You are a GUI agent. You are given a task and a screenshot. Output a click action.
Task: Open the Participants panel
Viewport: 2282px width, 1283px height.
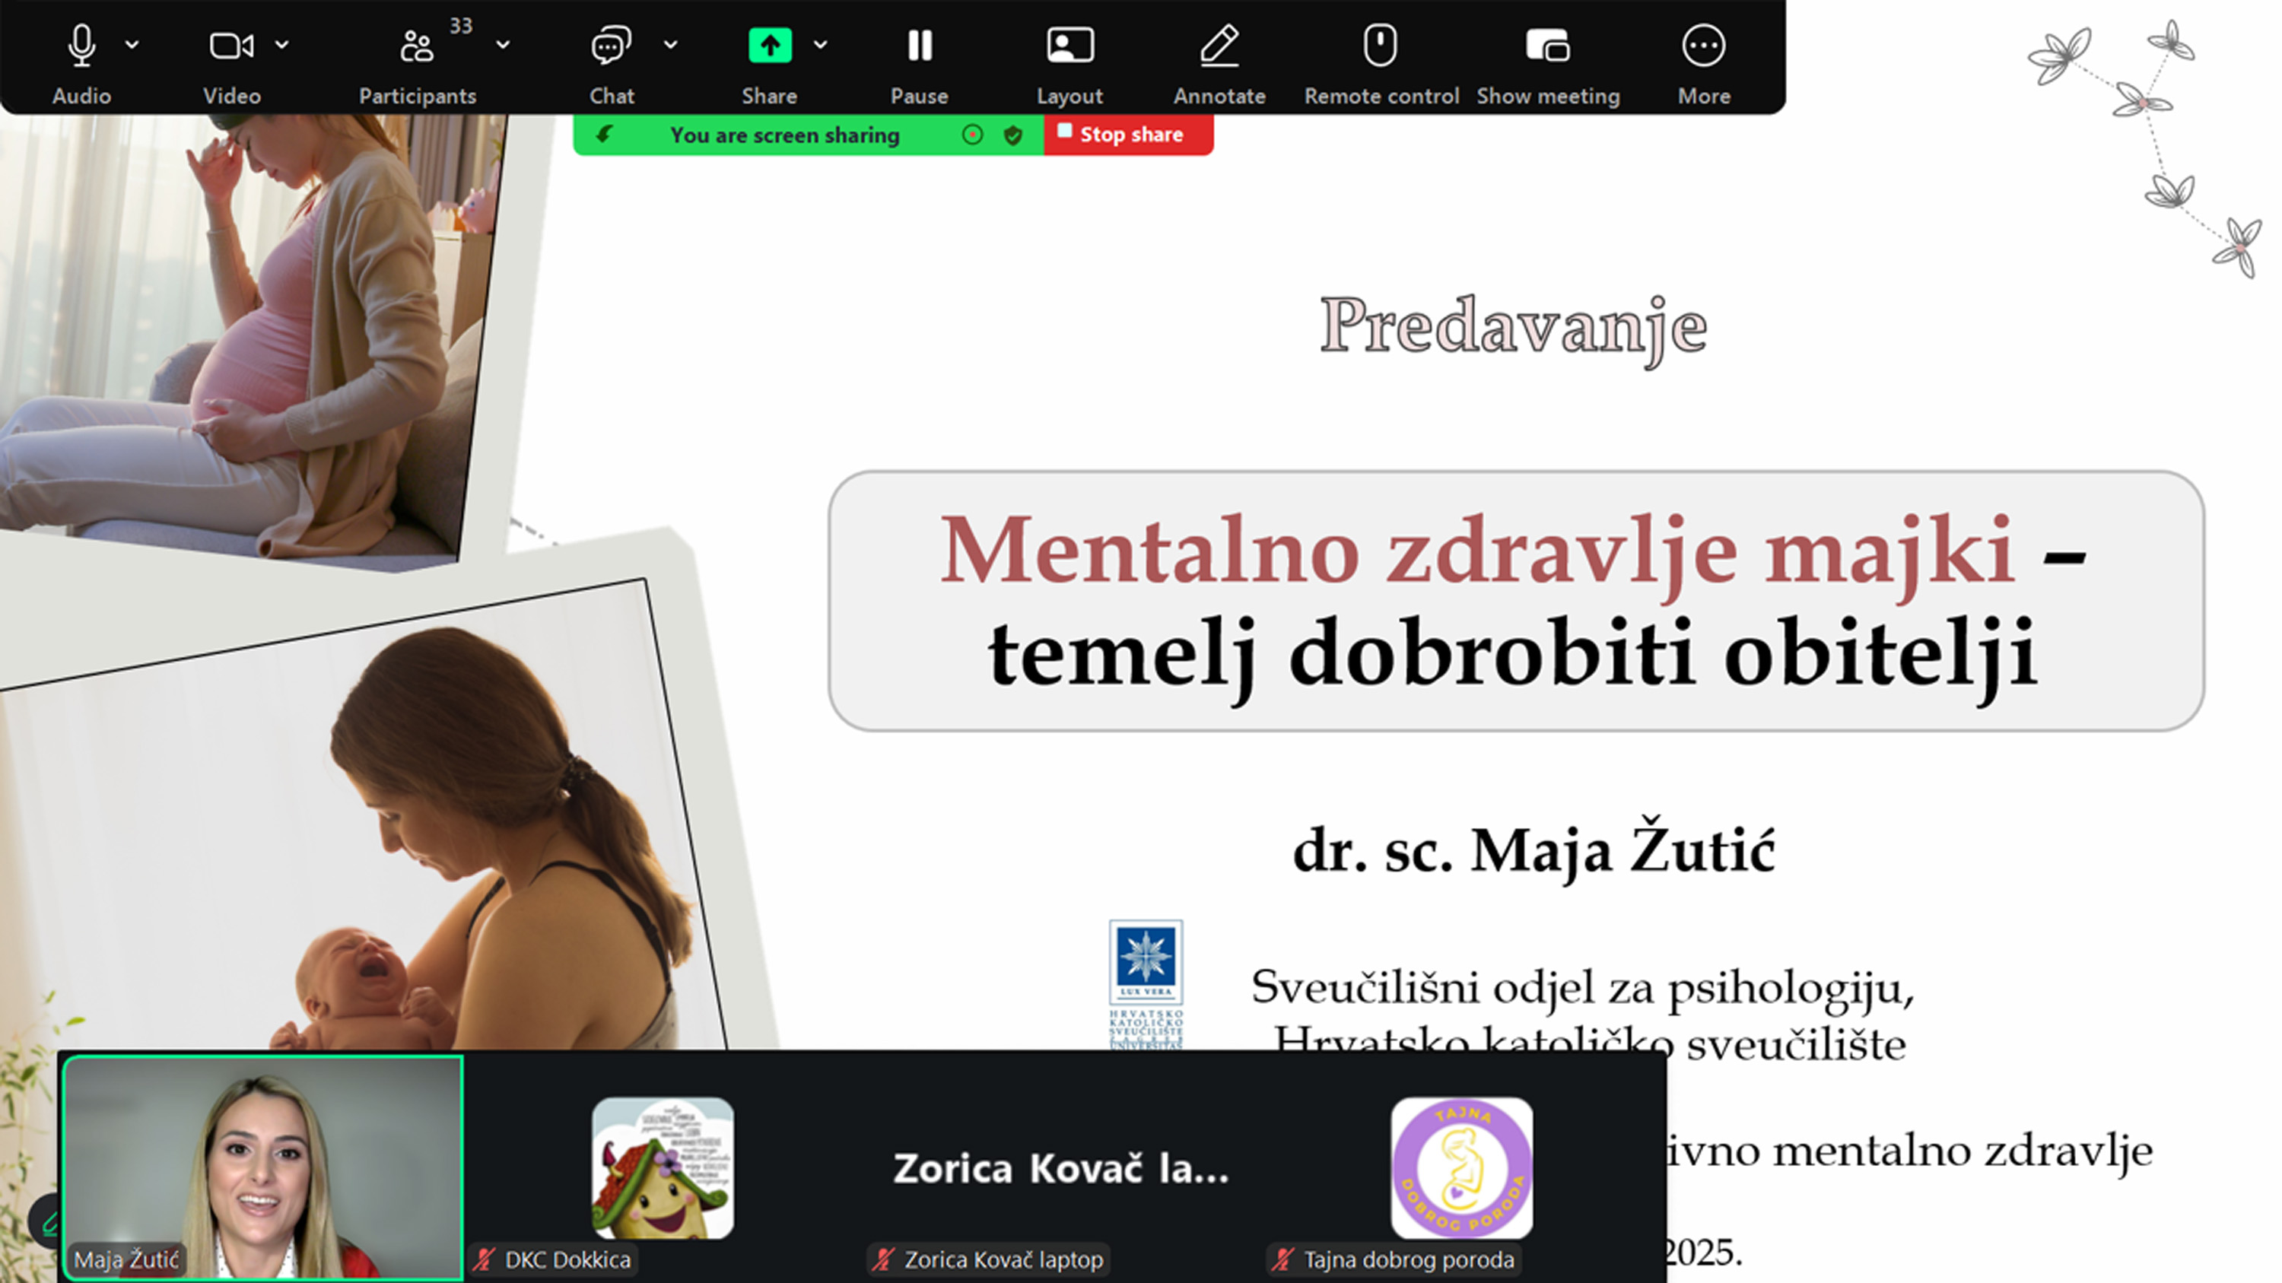click(416, 46)
